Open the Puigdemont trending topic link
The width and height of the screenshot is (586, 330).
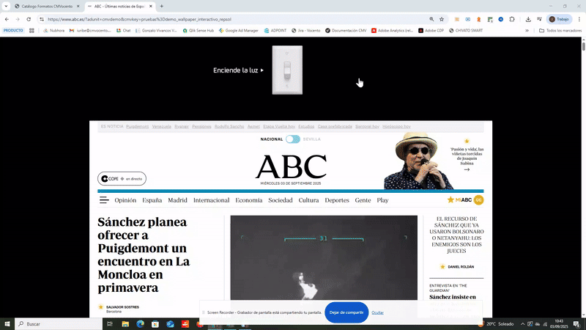pos(137,126)
